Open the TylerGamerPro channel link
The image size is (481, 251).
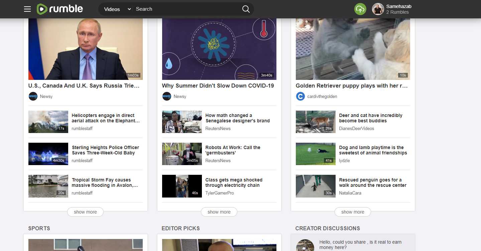click(x=220, y=193)
